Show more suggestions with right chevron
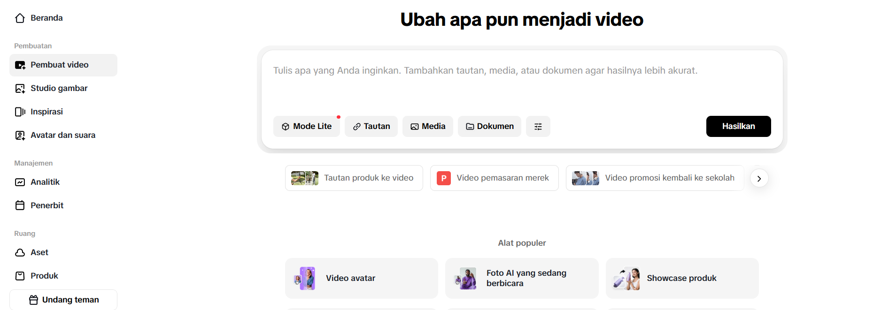 759,178
